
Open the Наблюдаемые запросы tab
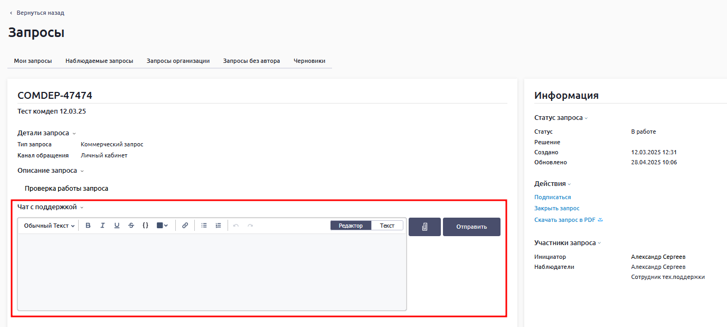pos(99,61)
